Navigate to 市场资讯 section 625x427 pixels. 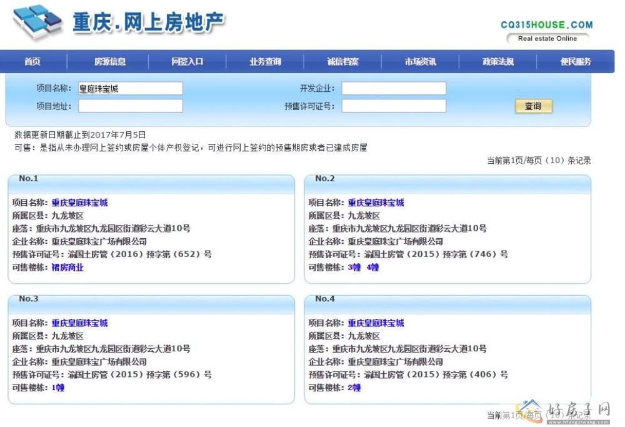pyautogui.click(x=420, y=62)
